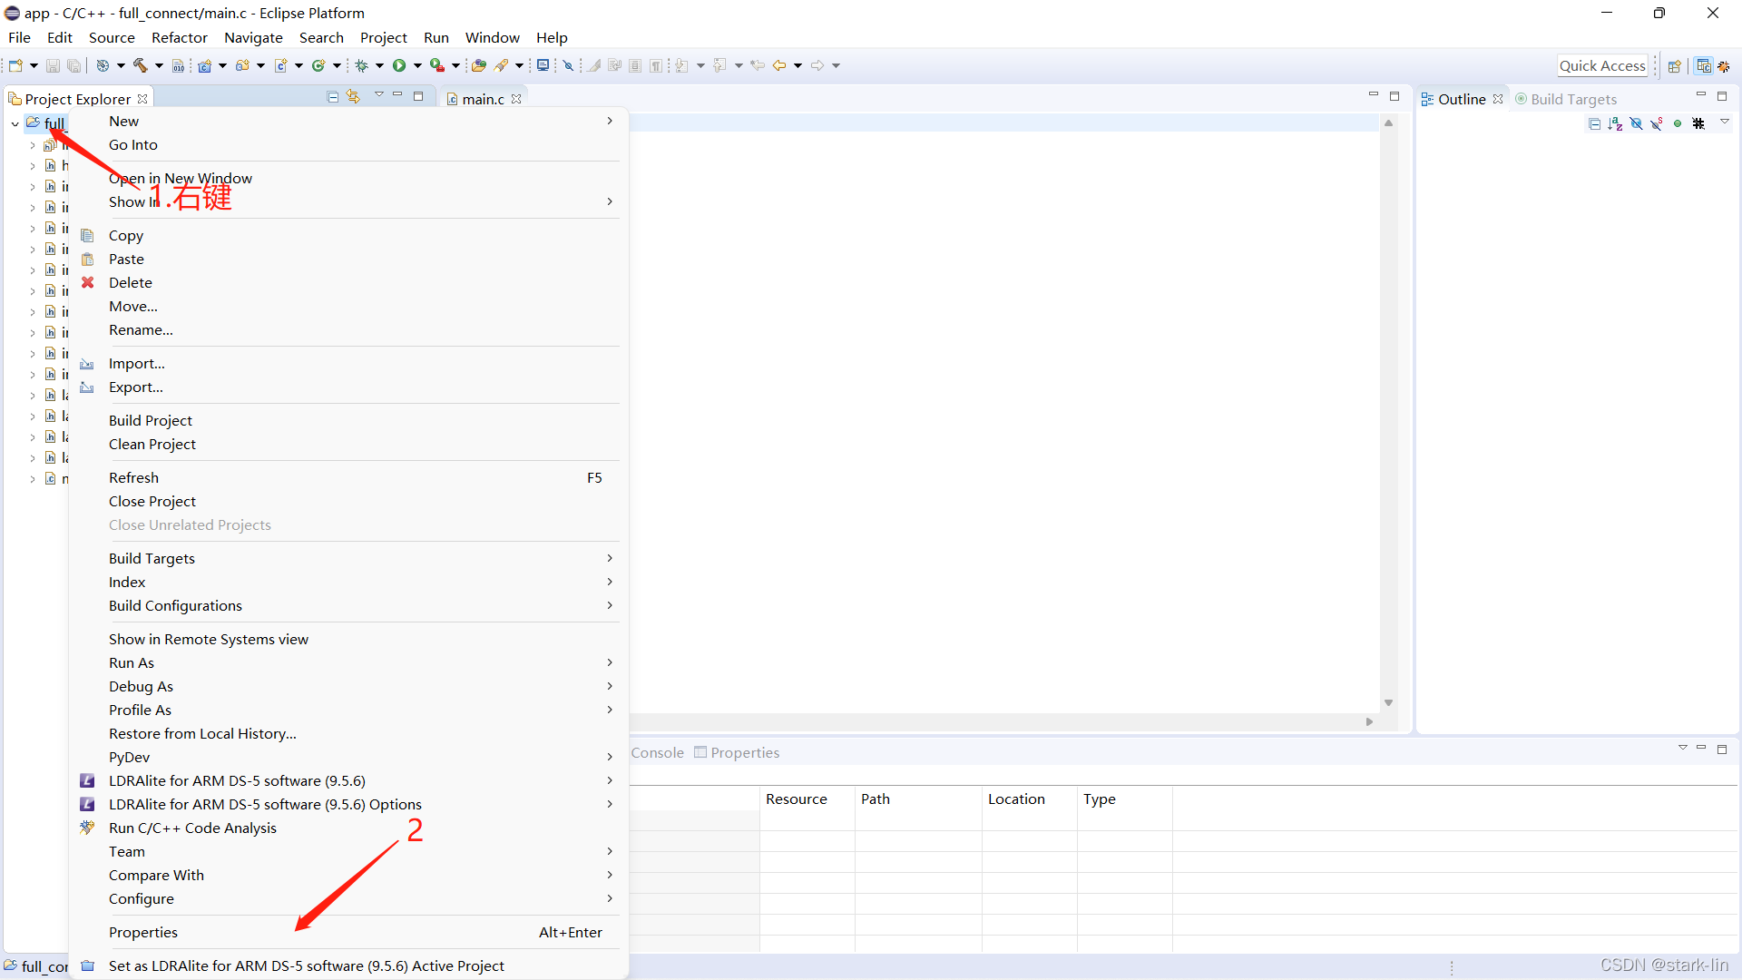
Task: Click the Console tab at bottom panel
Action: pyautogui.click(x=656, y=751)
